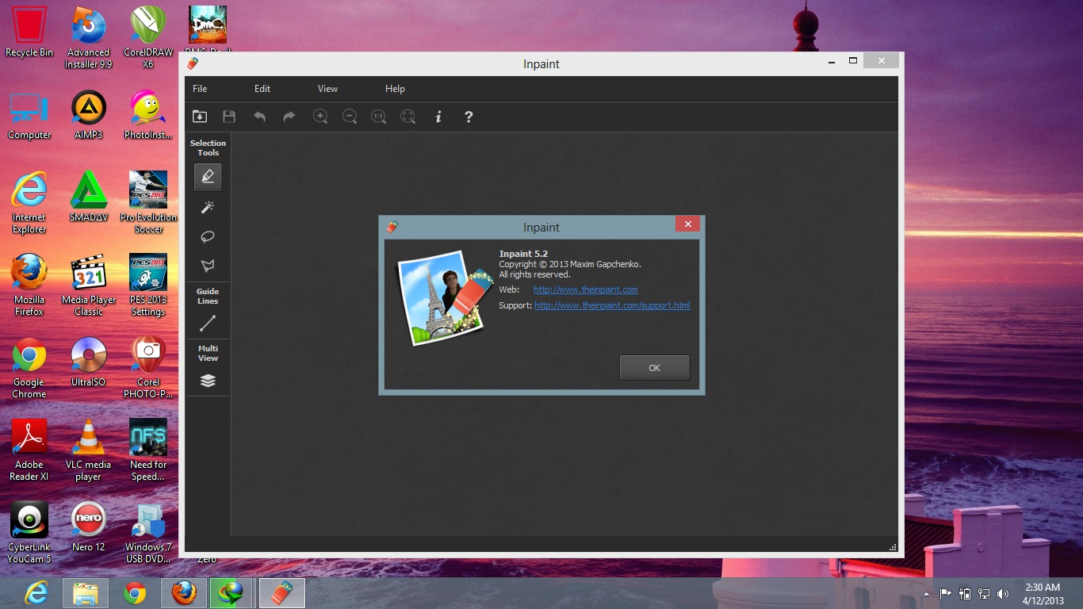The image size is (1083, 609).
Task: Click the Adobe Reader XI desktop icon
Action: click(x=29, y=450)
